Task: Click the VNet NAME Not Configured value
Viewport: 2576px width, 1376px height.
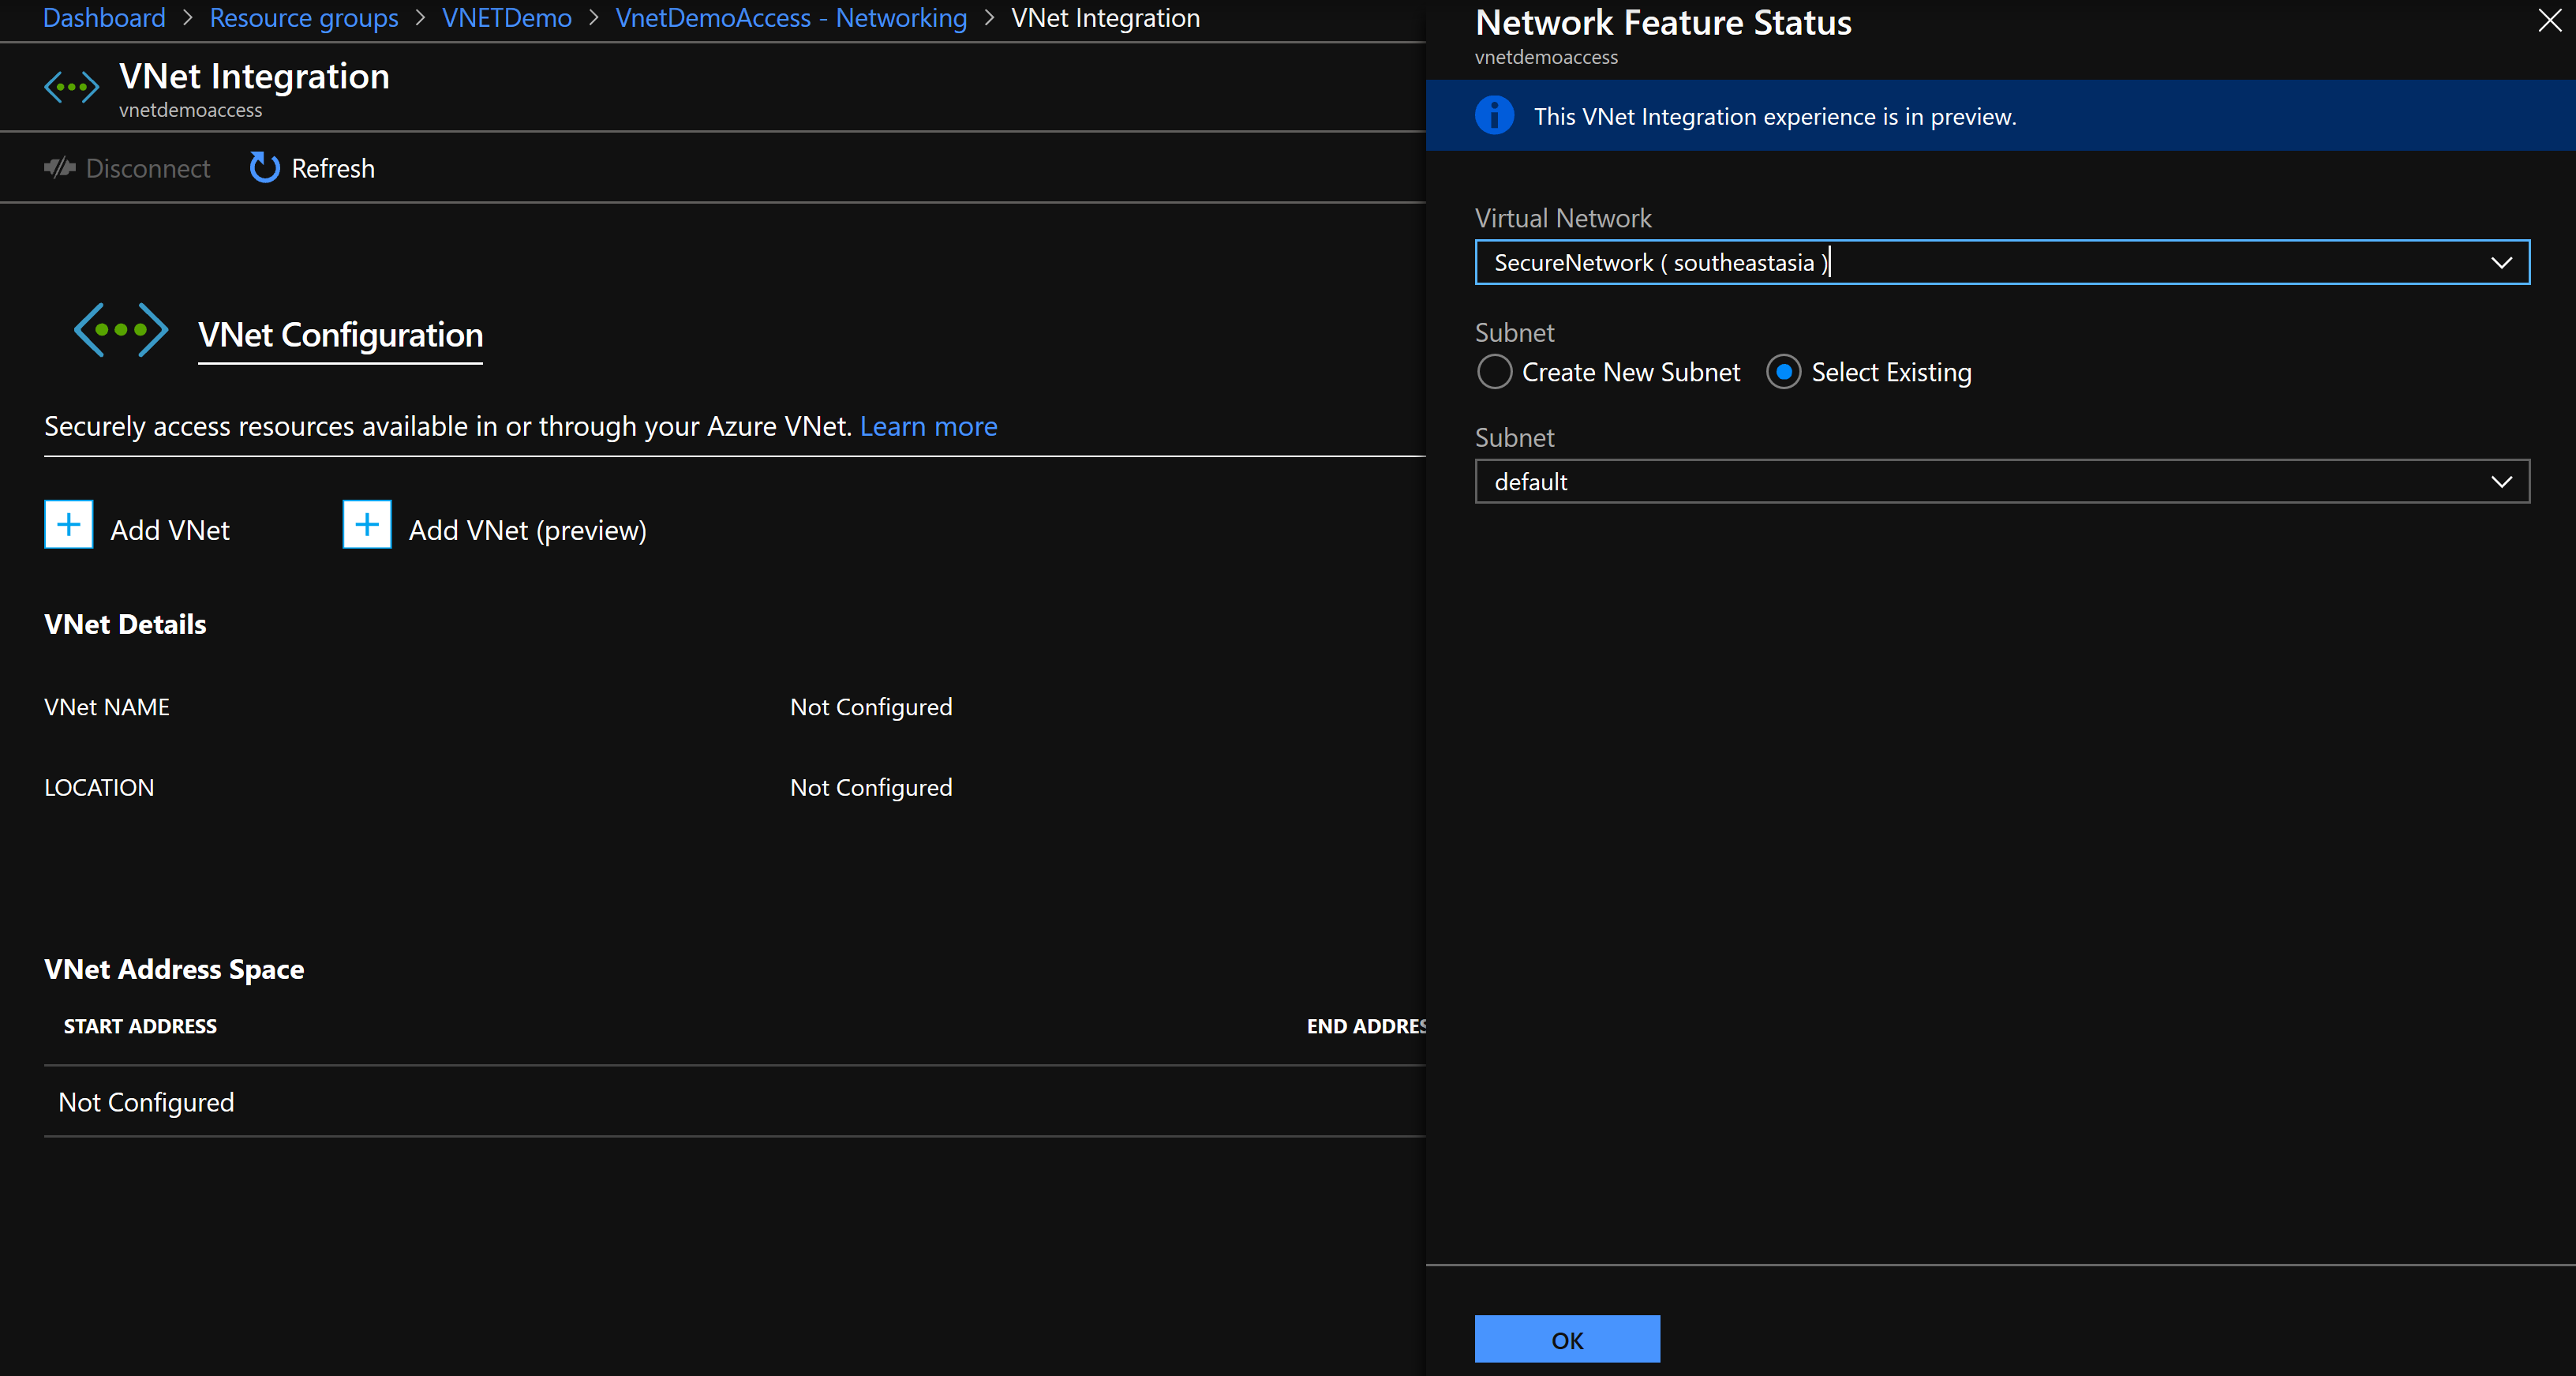Action: pyautogui.click(x=871, y=707)
